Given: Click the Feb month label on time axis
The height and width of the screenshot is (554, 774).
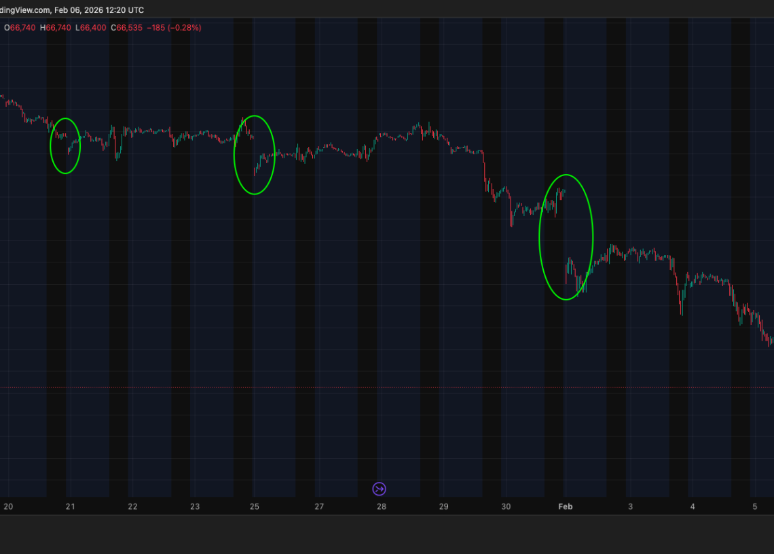Looking at the screenshot, I should point(566,506).
